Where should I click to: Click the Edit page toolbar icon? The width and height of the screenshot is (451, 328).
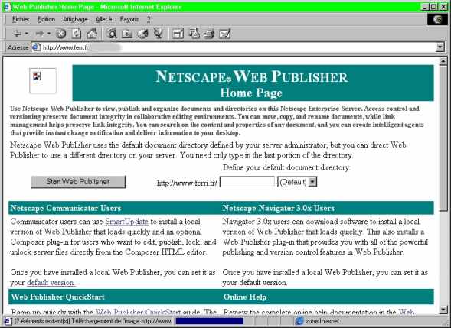(x=224, y=34)
